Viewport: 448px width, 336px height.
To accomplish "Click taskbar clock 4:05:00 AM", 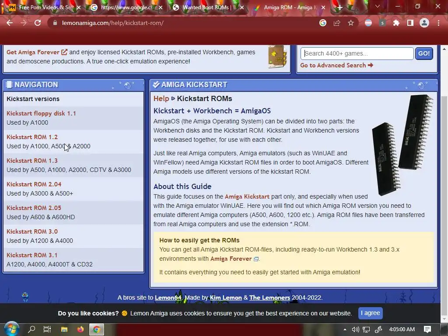I will point(402,329).
